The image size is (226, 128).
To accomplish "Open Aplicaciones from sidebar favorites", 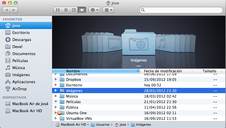I will click(23, 82).
